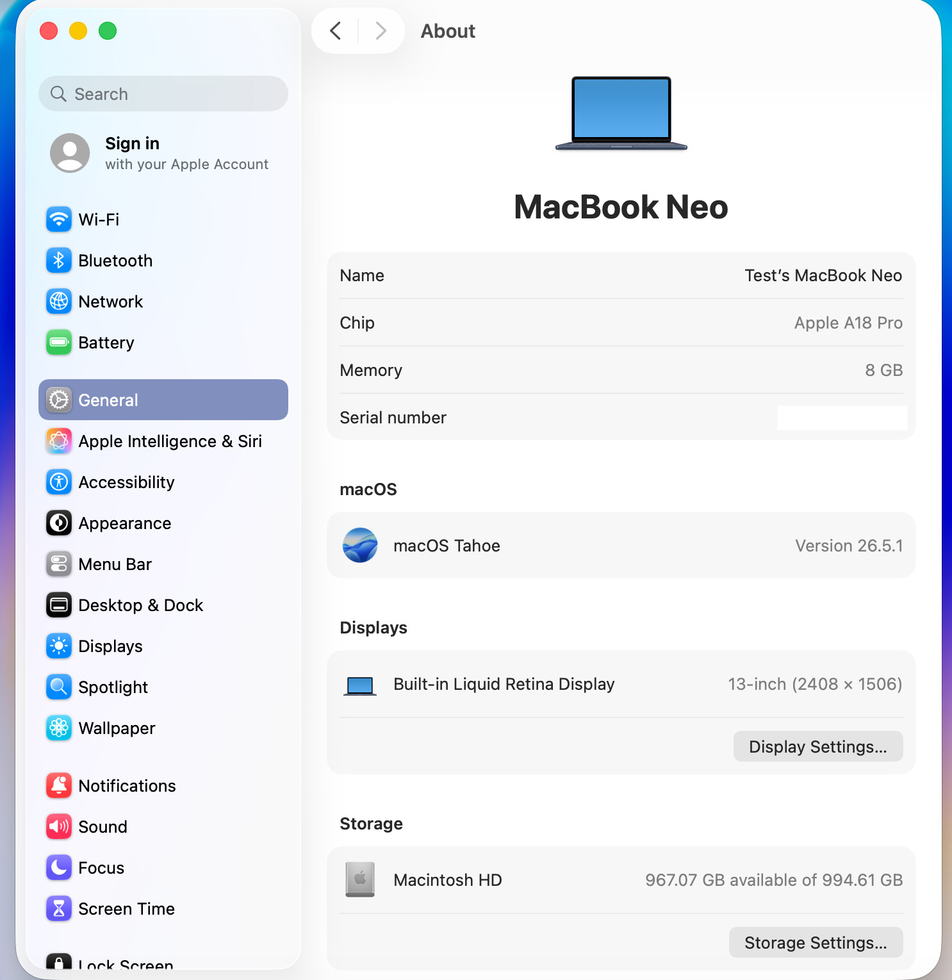Image resolution: width=952 pixels, height=980 pixels.
Task: Select the green Battery icon
Action: pyautogui.click(x=59, y=342)
